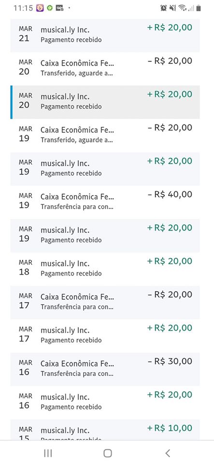Viewport: 214px width, 465px height.
Task: Open the Mar 20 Caixa Econômica transfer
Action: tap(105, 69)
